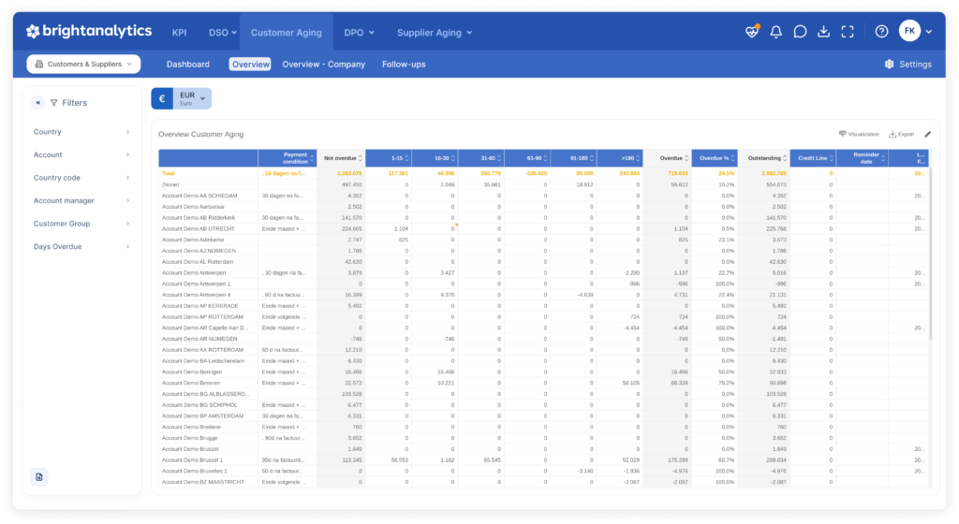This screenshot has width=959, height=524.
Task: Click the Export button
Action: coord(902,135)
